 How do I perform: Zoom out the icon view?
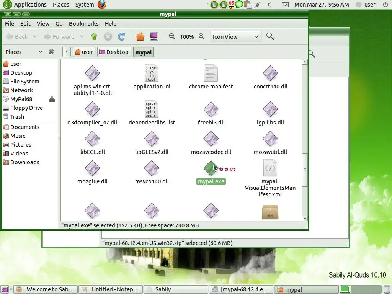click(x=172, y=36)
